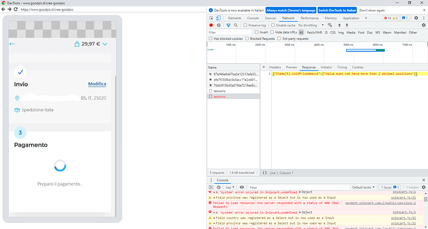Image resolution: width=428 pixels, height=229 pixels.
Task: Switch to Elements tab
Action: 234,18
